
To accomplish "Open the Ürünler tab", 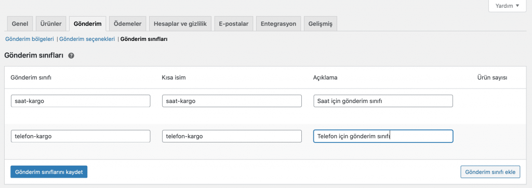I will 51,24.
